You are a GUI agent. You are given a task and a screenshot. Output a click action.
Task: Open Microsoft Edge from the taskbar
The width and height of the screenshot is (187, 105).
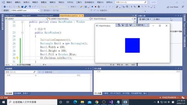coord(75,102)
